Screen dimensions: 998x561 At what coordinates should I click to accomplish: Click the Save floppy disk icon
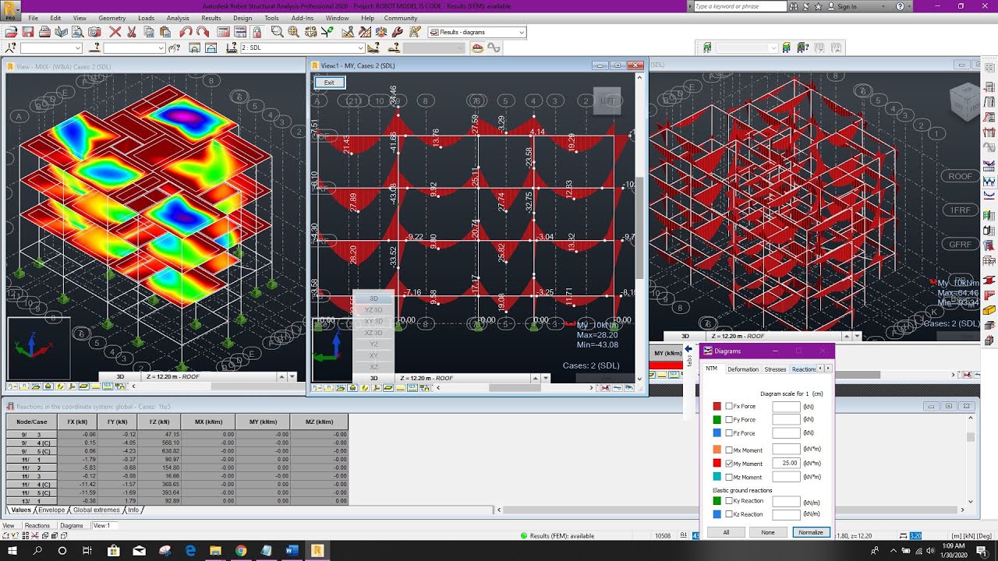28,32
